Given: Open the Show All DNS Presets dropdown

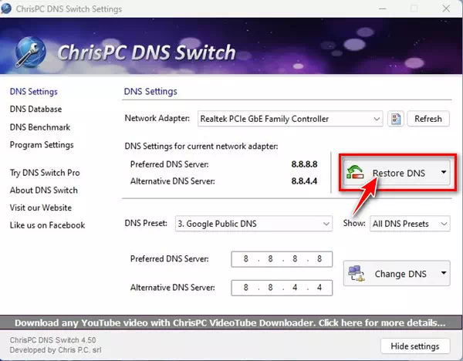Looking at the screenshot, I should click(x=410, y=224).
